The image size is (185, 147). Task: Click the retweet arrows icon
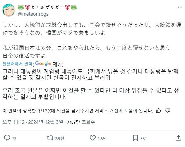coord(49,138)
